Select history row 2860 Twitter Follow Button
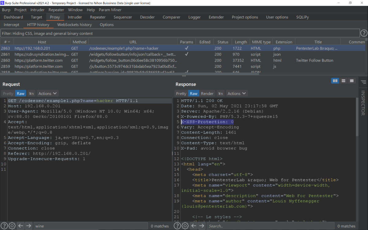The image size is (368, 230). point(183,60)
